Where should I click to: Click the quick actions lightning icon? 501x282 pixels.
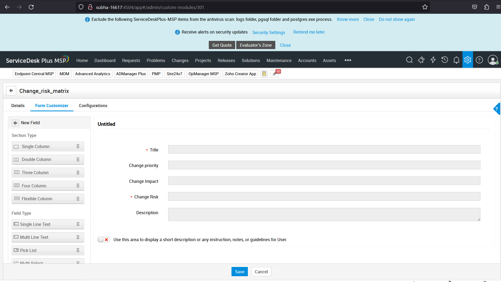pyautogui.click(x=433, y=60)
